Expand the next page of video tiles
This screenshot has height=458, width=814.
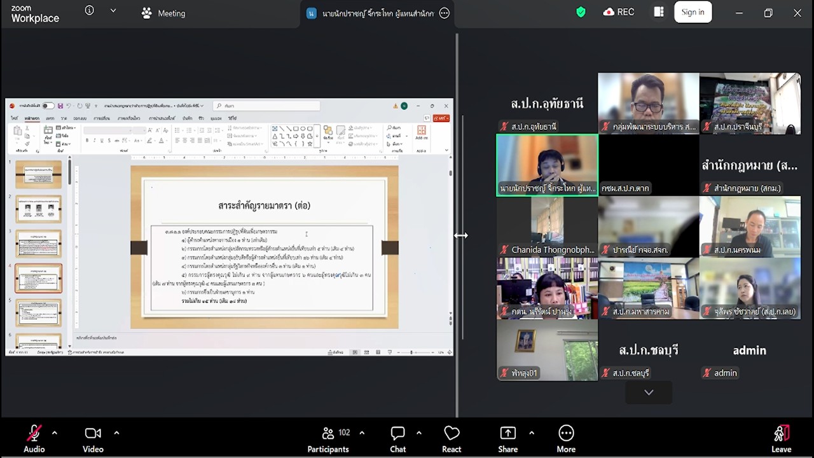tap(649, 392)
